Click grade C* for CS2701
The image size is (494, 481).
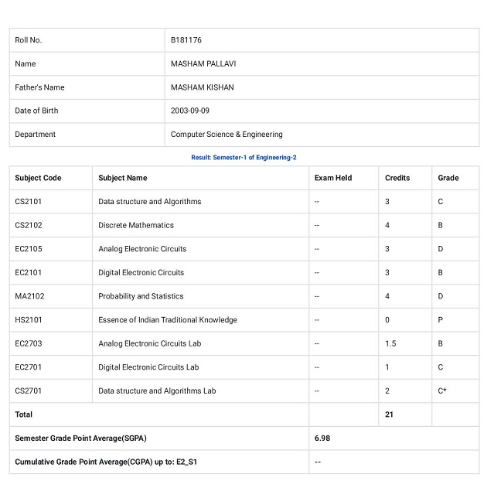pos(442,391)
